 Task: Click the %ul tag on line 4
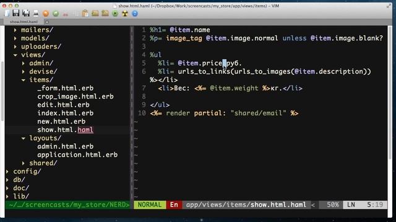pos(155,55)
